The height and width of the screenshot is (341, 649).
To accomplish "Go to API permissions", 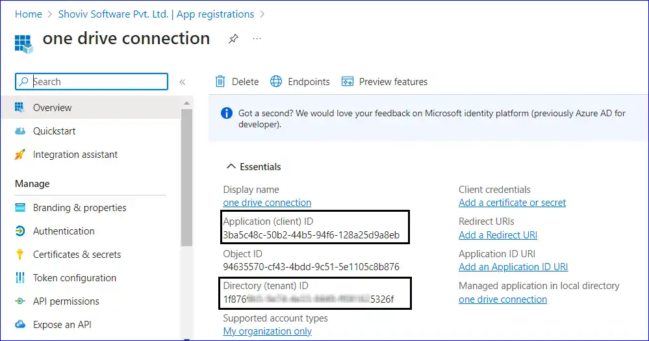I will coord(66,301).
